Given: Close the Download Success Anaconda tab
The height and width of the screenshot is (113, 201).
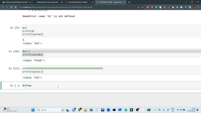Looking at the screenshot, I should (62, 2).
